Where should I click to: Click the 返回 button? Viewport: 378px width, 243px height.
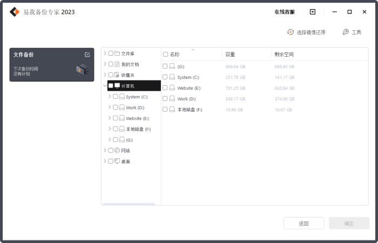tap(303, 224)
